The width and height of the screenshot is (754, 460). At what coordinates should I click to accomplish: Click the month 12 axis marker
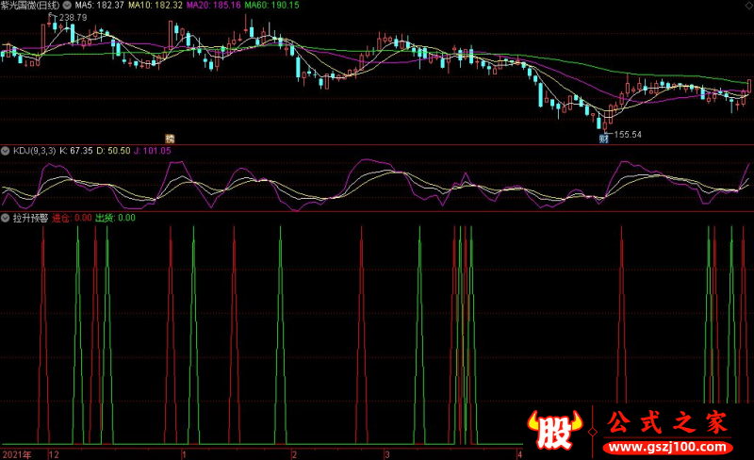click(54, 454)
